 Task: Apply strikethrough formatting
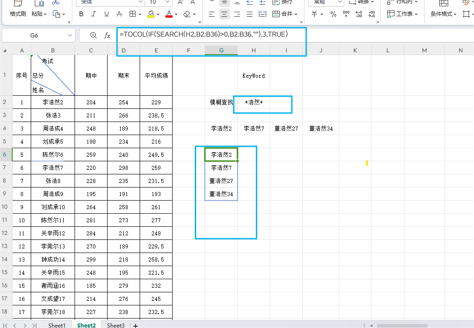119,14
